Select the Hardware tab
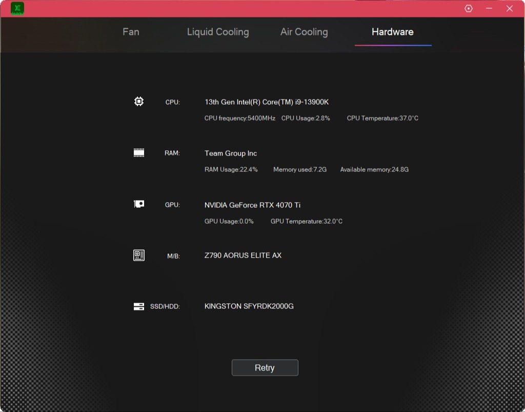 click(392, 32)
